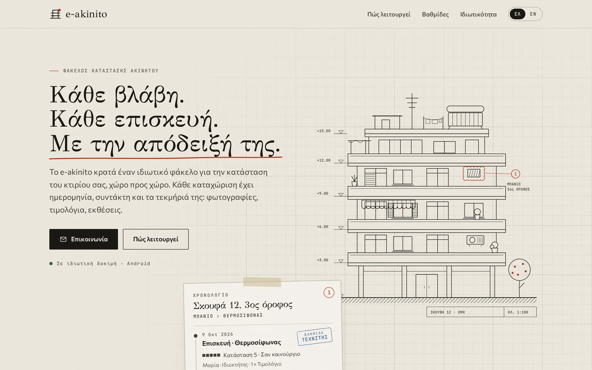Click the timeline bullet dot at 9 Οκτ 2026
This screenshot has height=370, width=592.
point(196,336)
